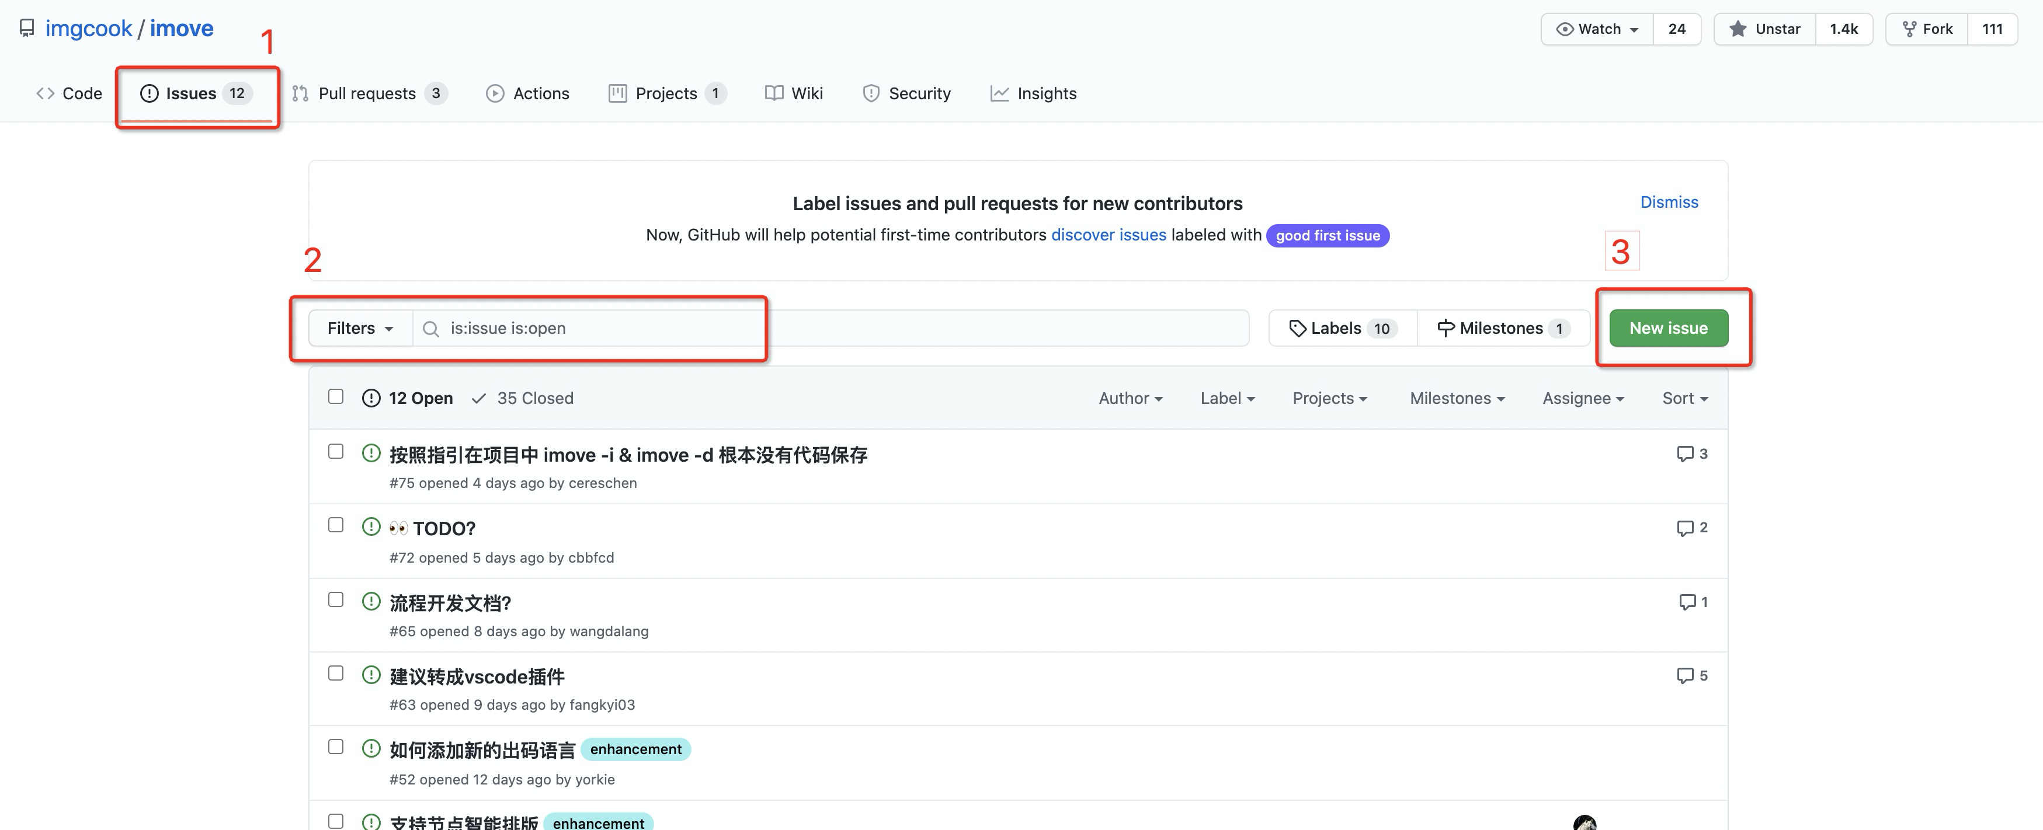Open Milestones via the signpost icon
Viewport: 2043px width, 830px height.
[1446, 328]
